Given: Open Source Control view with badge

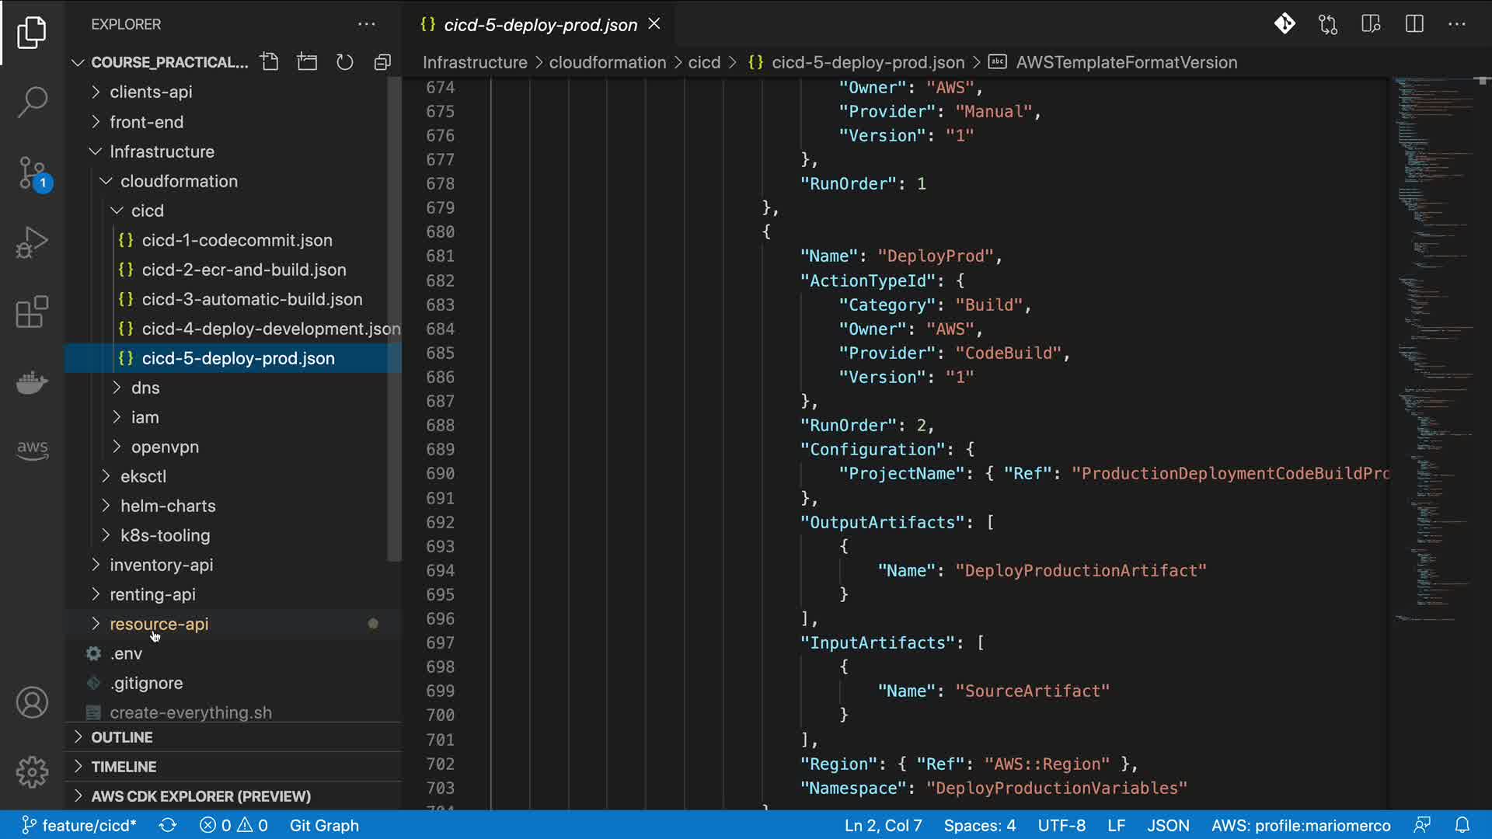Looking at the screenshot, I should pos(32,172).
